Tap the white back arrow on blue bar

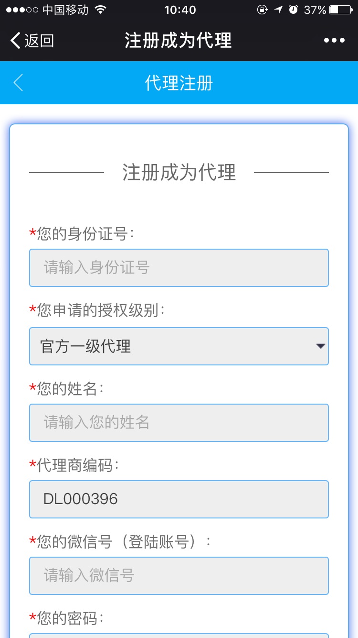click(x=18, y=82)
